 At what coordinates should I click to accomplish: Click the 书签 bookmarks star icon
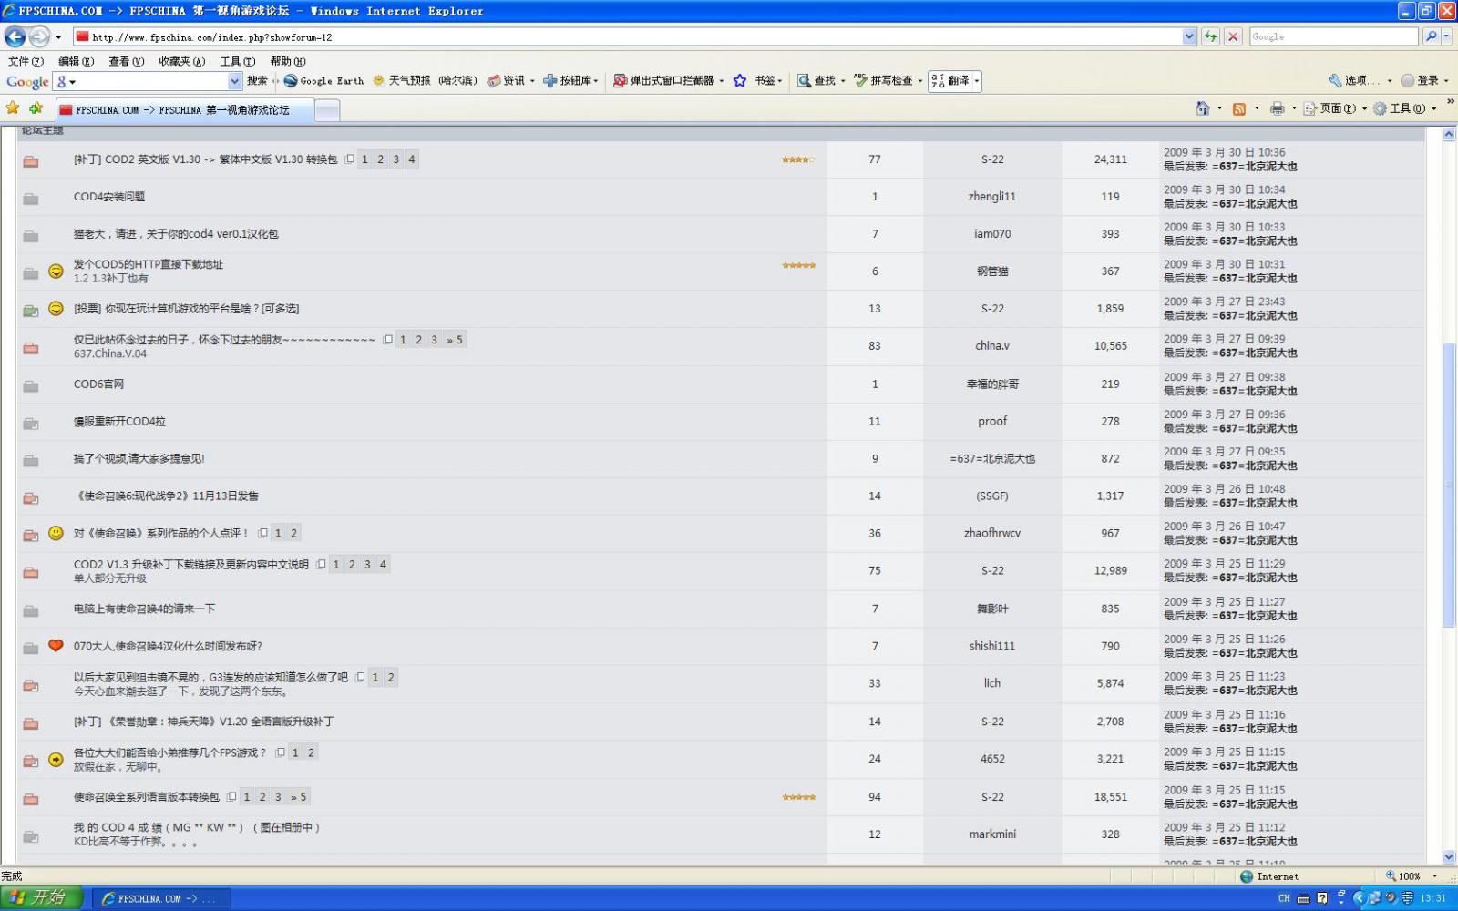click(740, 81)
